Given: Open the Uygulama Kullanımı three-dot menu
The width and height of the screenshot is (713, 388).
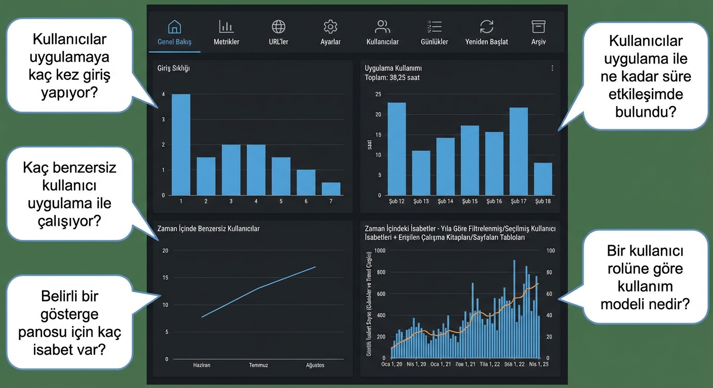Looking at the screenshot, I should 552,68.
